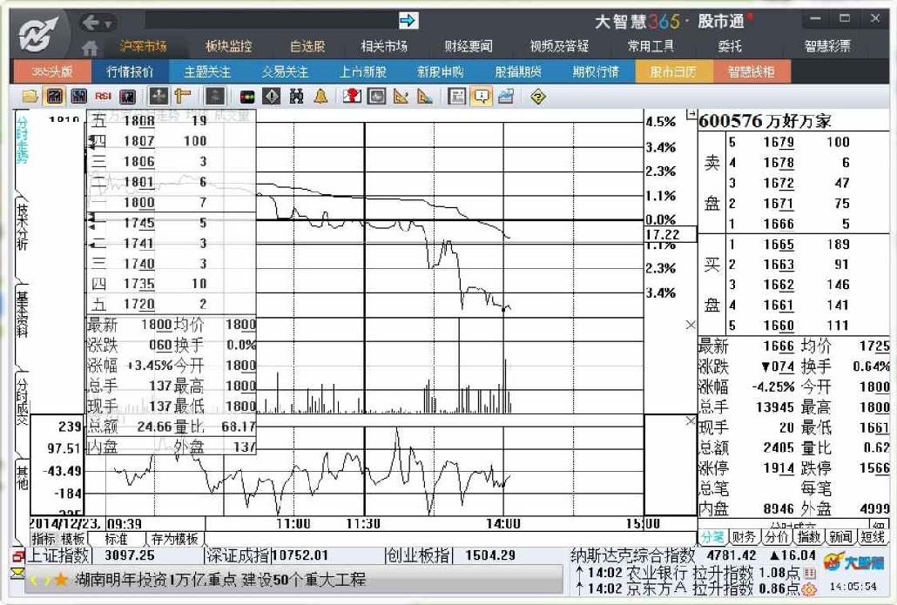Click the 上证指数 status bar label
This screenshot has width=897, height=605.
58,555
